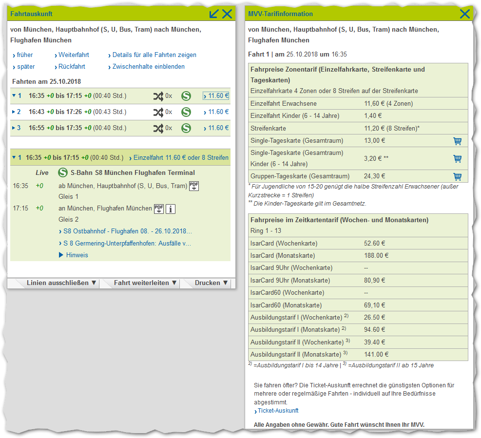
Task: Select the IsarCard (Wochenkarte) row
Action: tap(358, 243)
